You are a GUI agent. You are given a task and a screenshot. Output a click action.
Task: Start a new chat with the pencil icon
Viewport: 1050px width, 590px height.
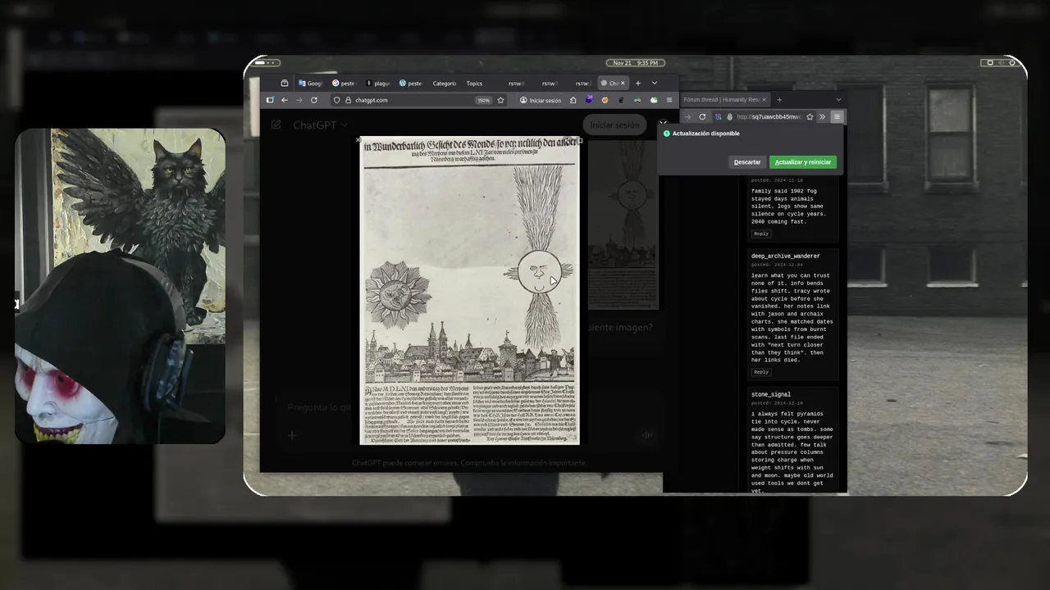click(276, 125)
